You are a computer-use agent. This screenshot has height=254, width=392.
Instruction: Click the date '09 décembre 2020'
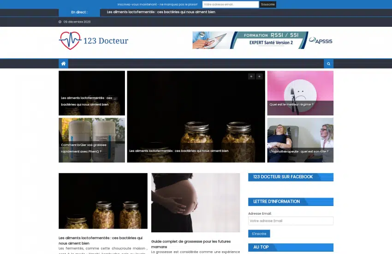(x=77, y=22)
